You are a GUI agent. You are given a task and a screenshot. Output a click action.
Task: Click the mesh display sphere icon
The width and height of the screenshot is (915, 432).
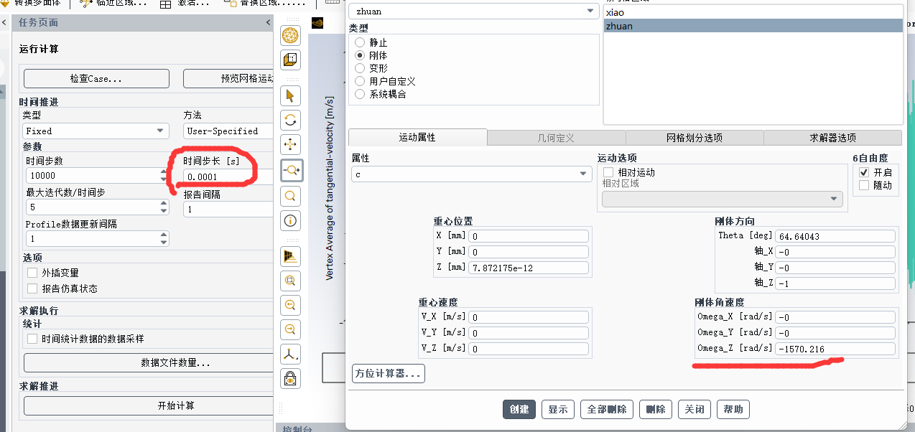[x=290, y=35]
